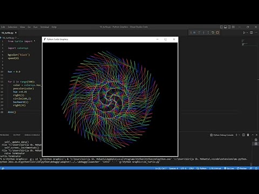Image resolution: width=259 pixels, height=194 pixels.
Task: Open editor More Actions ellipsis
Action: [256, 33]
